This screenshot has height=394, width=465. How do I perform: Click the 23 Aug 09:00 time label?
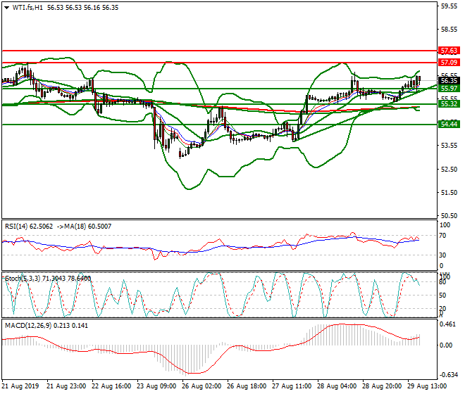coord(156,386)
